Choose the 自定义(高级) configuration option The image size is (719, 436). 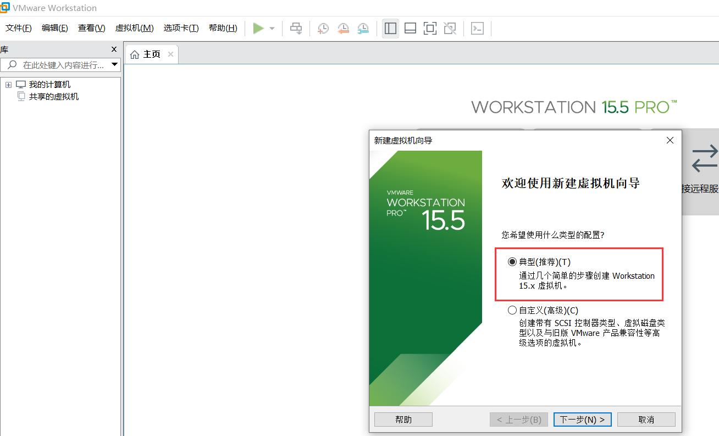pos(512,310)
